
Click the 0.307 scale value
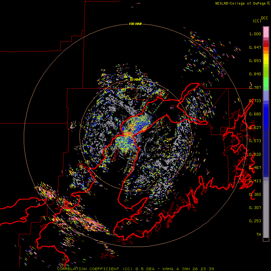point(255,208)
